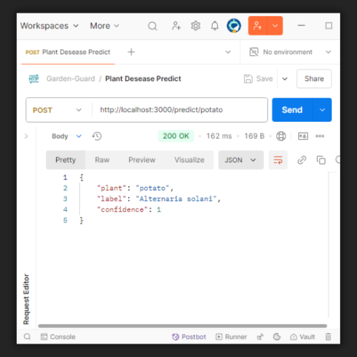Click the Share button
Image resolution: width=357 pixels, height=357 pixels.
313,79
